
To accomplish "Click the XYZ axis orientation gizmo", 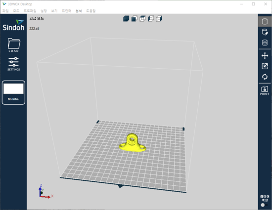I will coord(45,191).
